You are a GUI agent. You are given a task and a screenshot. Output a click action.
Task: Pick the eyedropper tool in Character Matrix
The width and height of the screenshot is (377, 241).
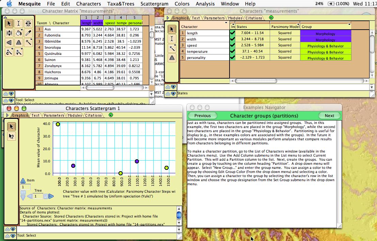28,33
